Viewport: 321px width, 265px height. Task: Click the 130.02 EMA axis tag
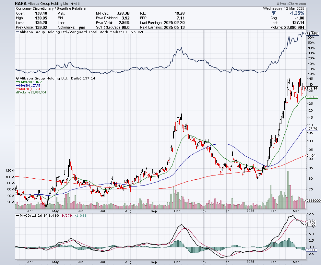[312, 97]
